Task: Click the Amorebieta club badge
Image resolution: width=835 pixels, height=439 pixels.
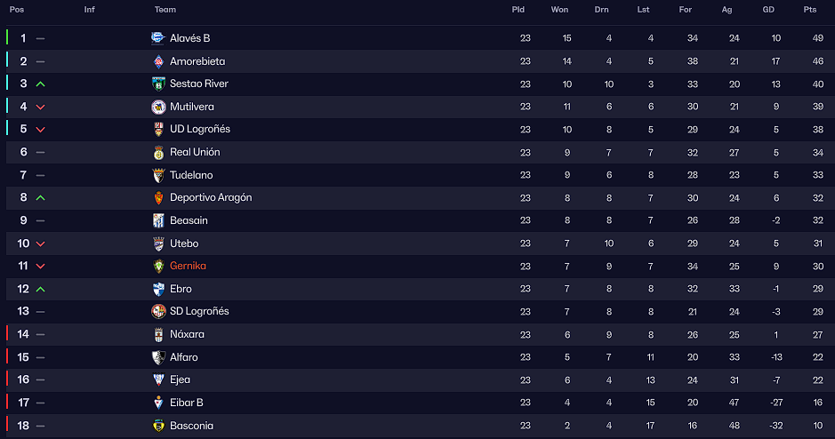Action: click(x=158, y=61)
